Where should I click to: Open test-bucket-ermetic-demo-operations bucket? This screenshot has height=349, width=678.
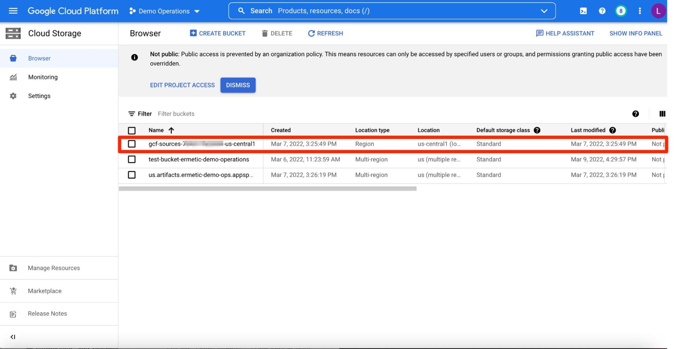click(199, 159)
